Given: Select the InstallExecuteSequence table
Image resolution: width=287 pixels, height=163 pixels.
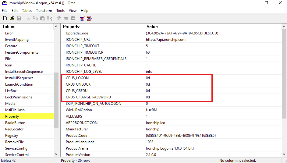Looking at the screenshot, I should click(24, 72).
